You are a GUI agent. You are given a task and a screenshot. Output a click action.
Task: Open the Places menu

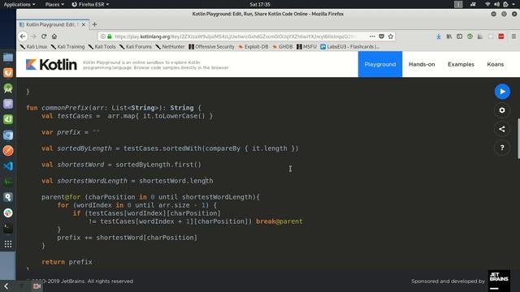(x=54, y=4)
